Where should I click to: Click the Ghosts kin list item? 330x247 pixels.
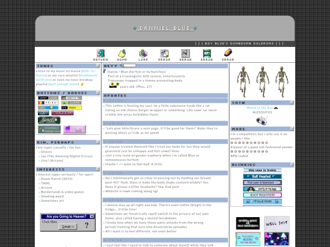46,152
